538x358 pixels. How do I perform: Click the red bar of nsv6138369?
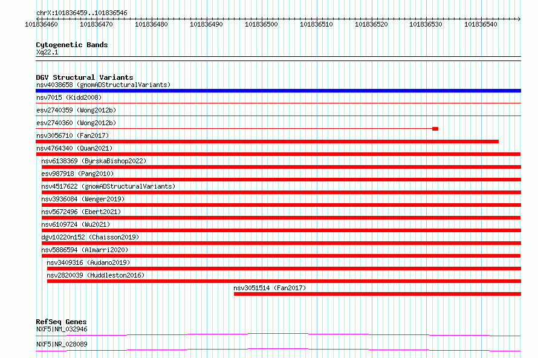tap(281, 167)
